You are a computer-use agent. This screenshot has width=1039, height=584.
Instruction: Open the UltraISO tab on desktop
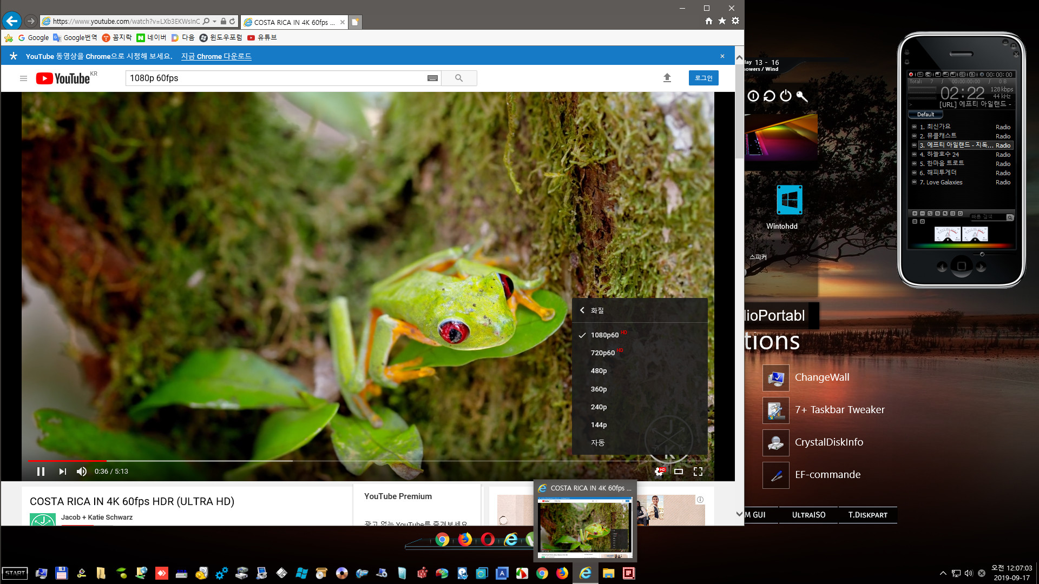point(808,515)
